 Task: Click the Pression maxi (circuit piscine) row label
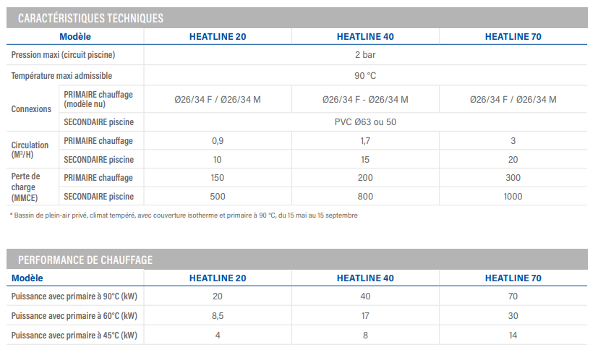point(64,55)
